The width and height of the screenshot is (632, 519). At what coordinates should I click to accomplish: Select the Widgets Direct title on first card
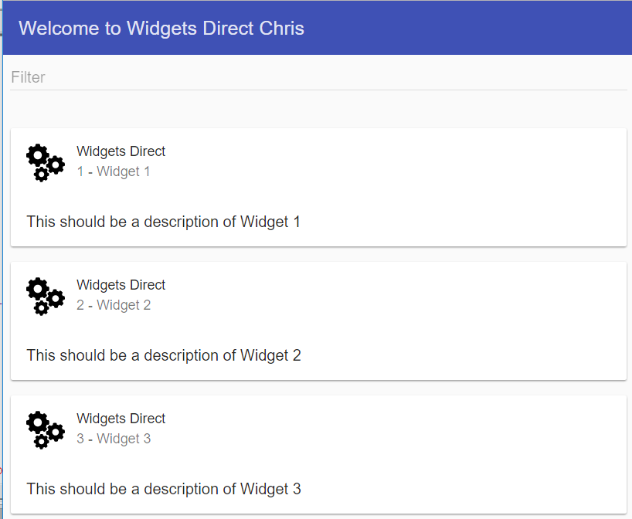click(121, 151)
